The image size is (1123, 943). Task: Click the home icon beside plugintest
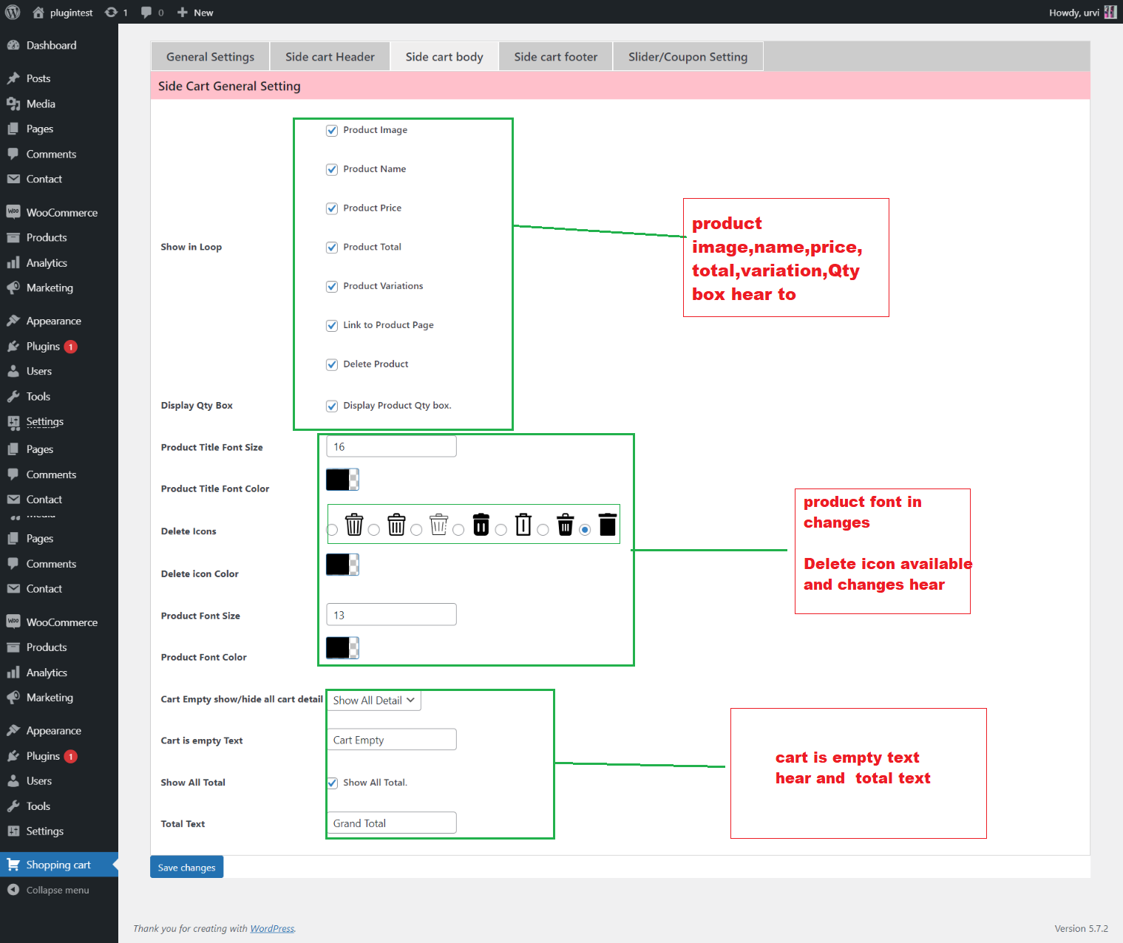tap(38, 13)
